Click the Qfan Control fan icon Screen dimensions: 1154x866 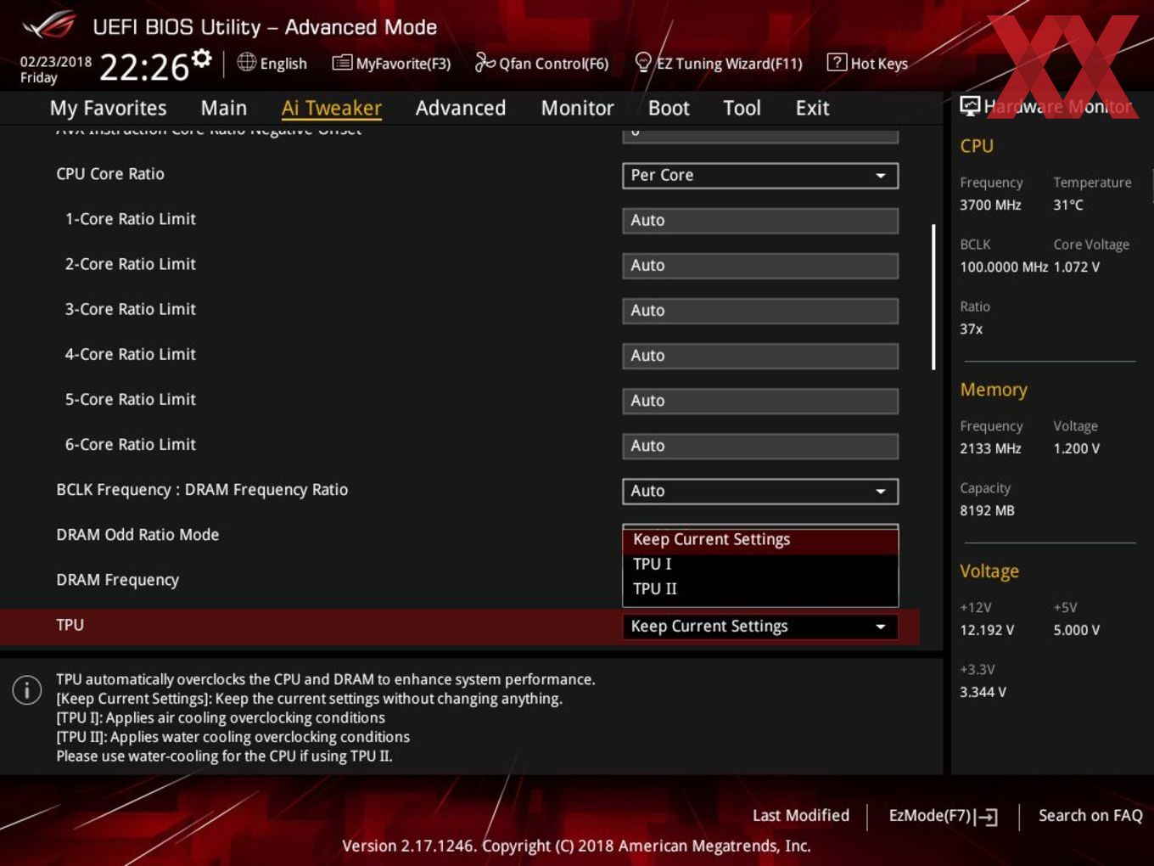coord(485,62)
